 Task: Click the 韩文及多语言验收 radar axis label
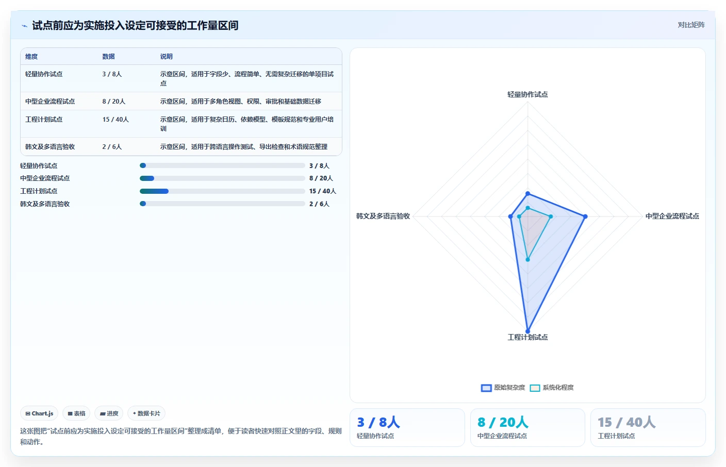pos(383,216)
